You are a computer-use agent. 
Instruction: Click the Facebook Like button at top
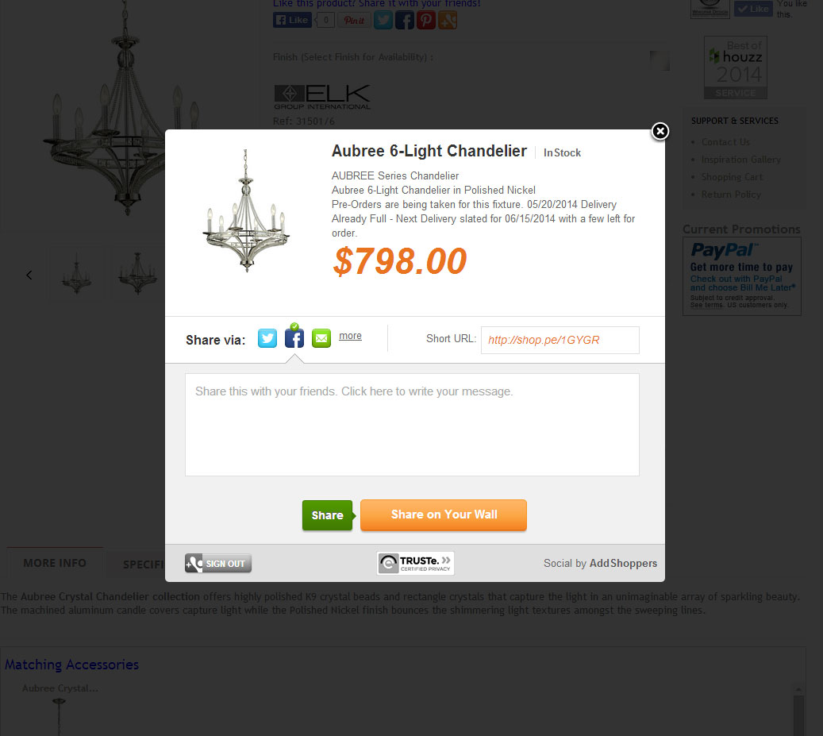point(292,21)
